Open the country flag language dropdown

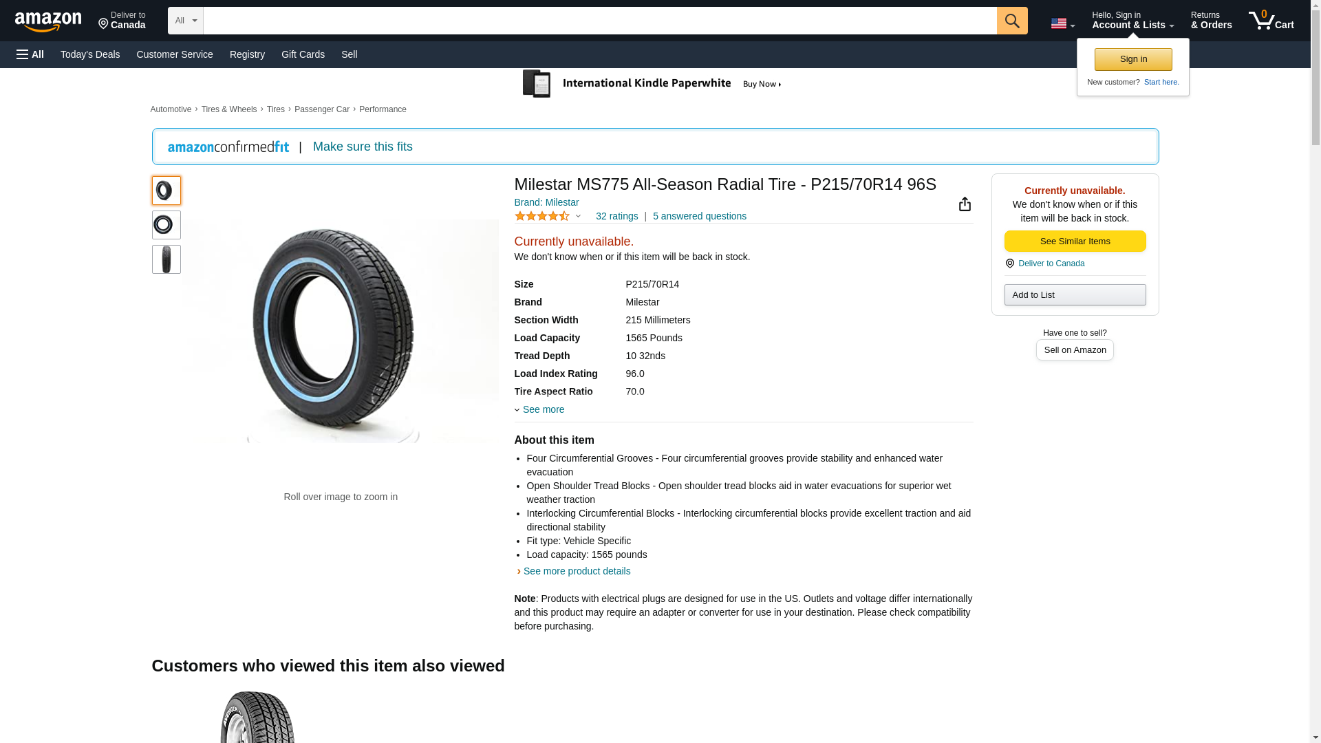tap(1062, 23)
